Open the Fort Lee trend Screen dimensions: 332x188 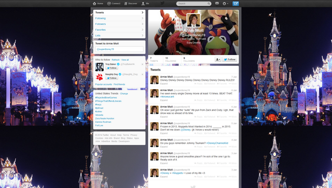tap(99, 125)
